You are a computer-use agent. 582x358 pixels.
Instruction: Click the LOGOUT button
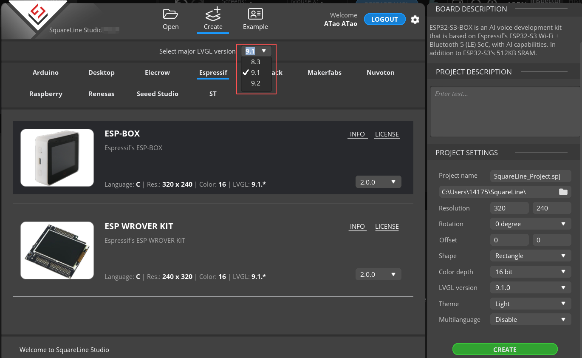384,20
